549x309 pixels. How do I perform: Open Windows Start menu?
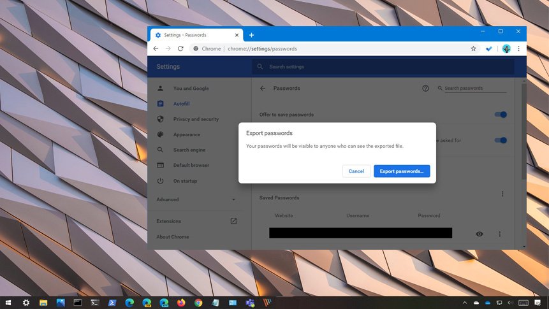pos(9,303)
